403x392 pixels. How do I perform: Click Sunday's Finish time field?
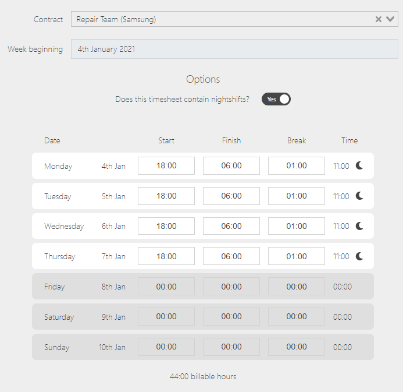point(231,347)
